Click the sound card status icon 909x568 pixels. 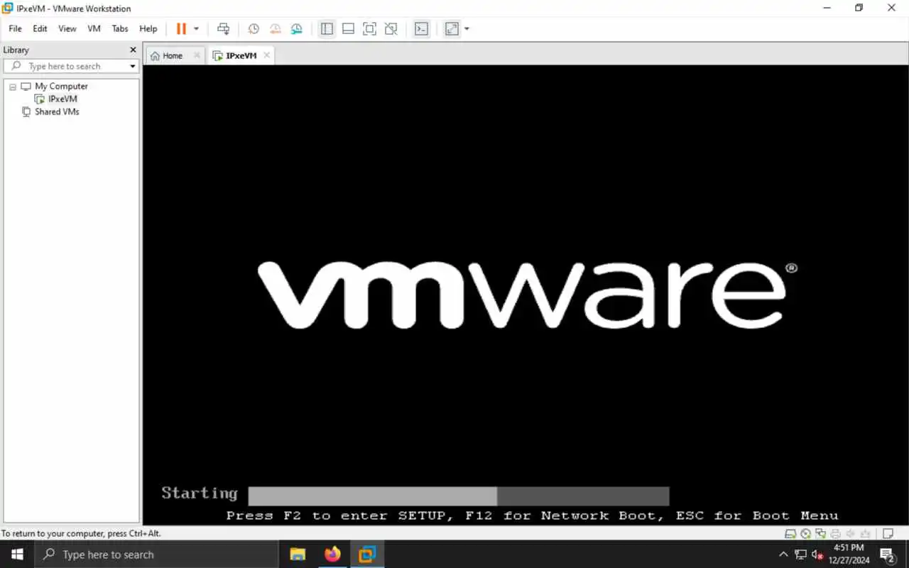[x=850, y=533]
